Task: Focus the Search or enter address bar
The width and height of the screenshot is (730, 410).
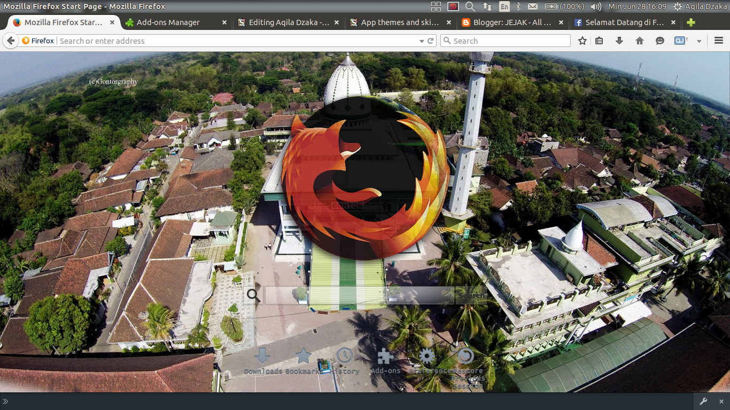Action: tap(238, 41)
